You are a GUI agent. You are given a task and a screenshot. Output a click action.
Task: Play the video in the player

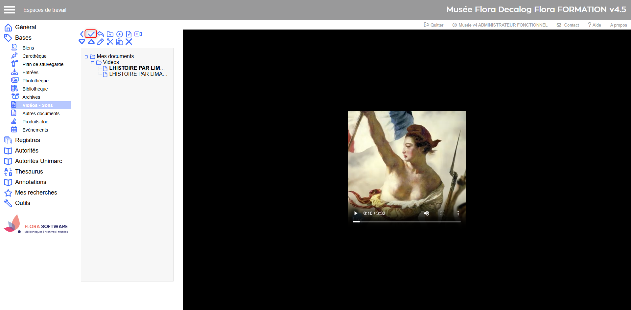point(356,213)
